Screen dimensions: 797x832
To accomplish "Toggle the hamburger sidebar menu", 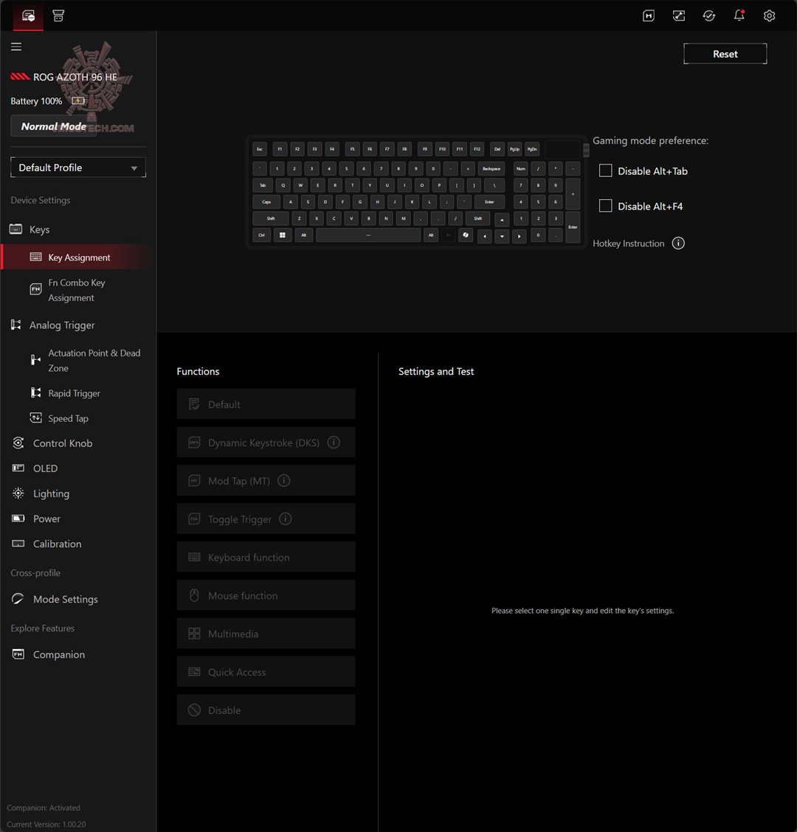I will (x=16, y=46).
